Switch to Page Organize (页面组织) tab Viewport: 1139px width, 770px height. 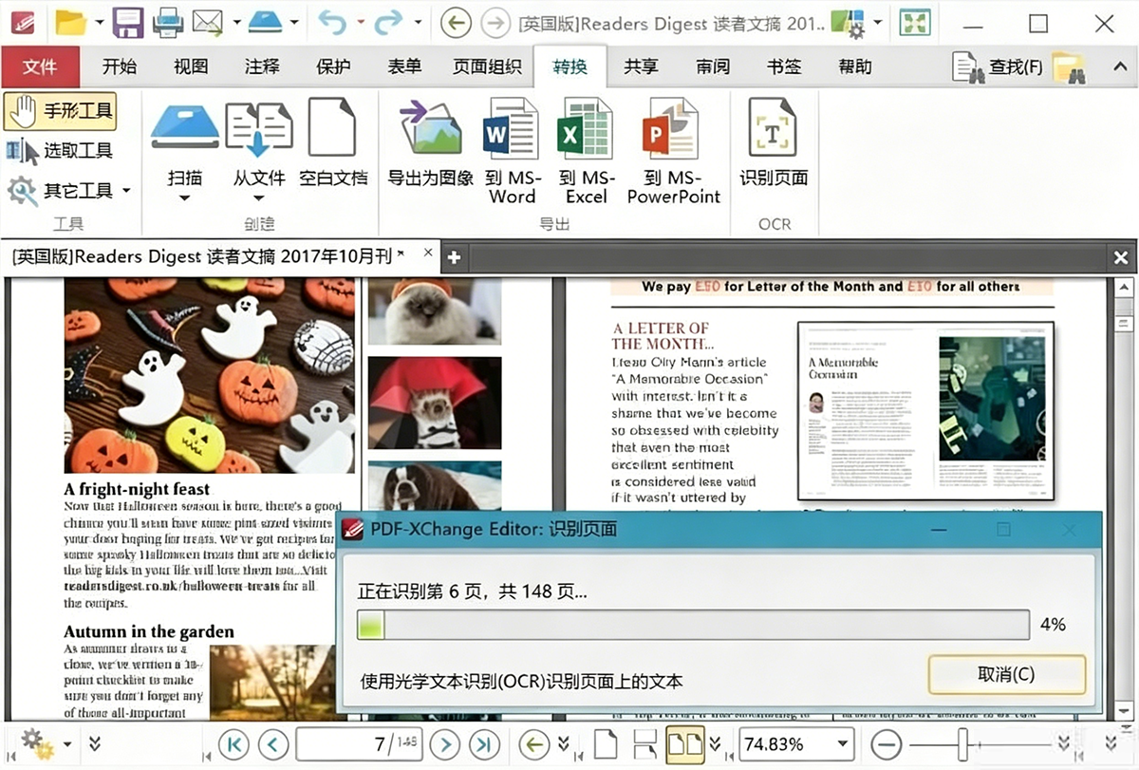point(487,66)
